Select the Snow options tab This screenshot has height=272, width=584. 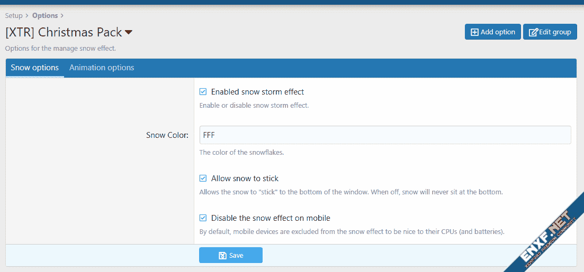(x=35, y=68)
